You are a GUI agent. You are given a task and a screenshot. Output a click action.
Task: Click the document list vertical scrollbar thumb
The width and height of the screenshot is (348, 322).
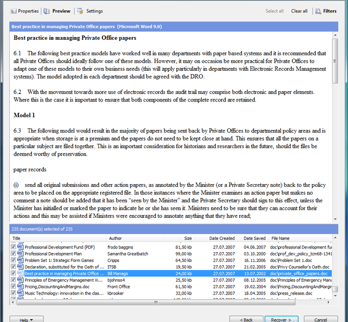pos(335,289)
